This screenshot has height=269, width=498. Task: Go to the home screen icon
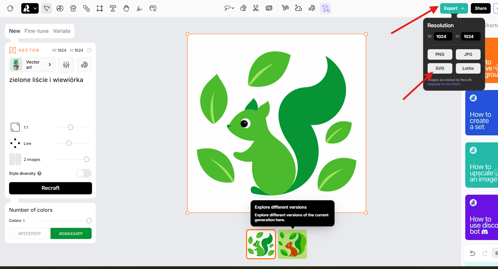pyautogui.click(x=10, y=8)
